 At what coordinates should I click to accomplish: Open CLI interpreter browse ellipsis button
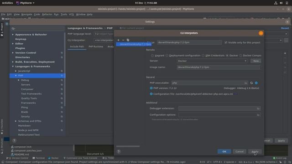[x=286, y=41]
